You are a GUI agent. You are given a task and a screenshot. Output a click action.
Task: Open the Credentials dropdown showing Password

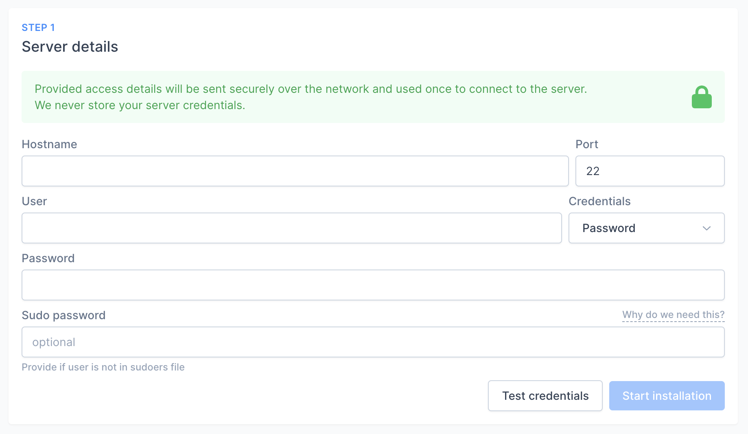point(646,228)
